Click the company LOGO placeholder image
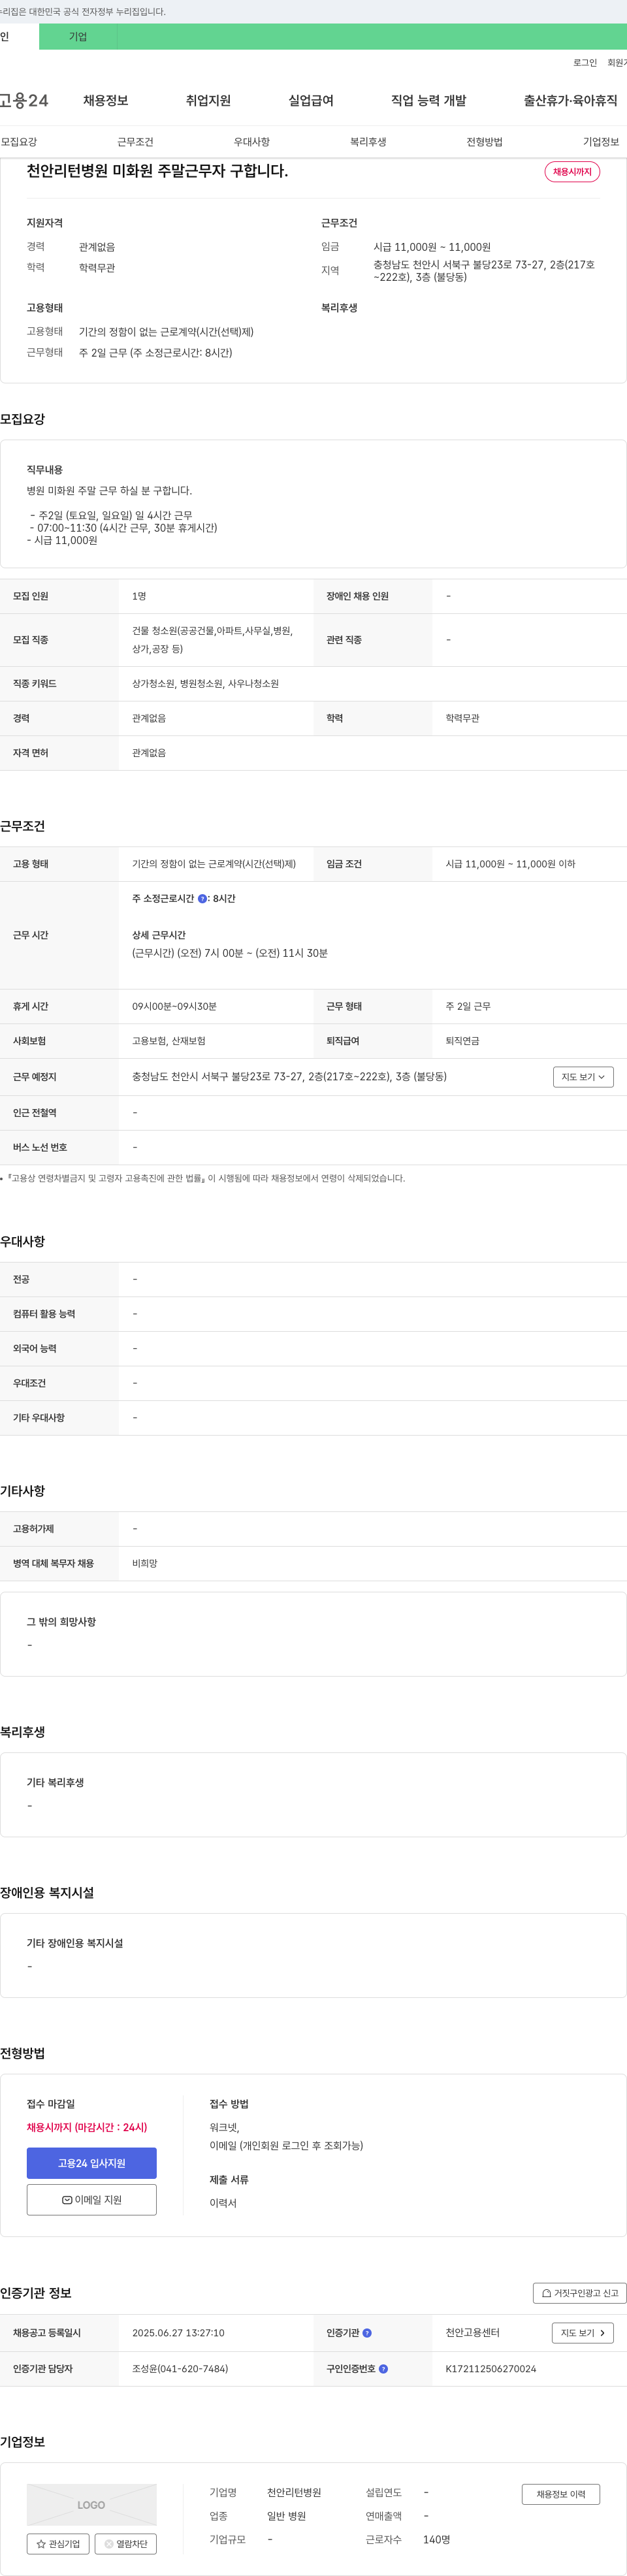Viewport: 627px width, 2576px height. [92, 2504]
